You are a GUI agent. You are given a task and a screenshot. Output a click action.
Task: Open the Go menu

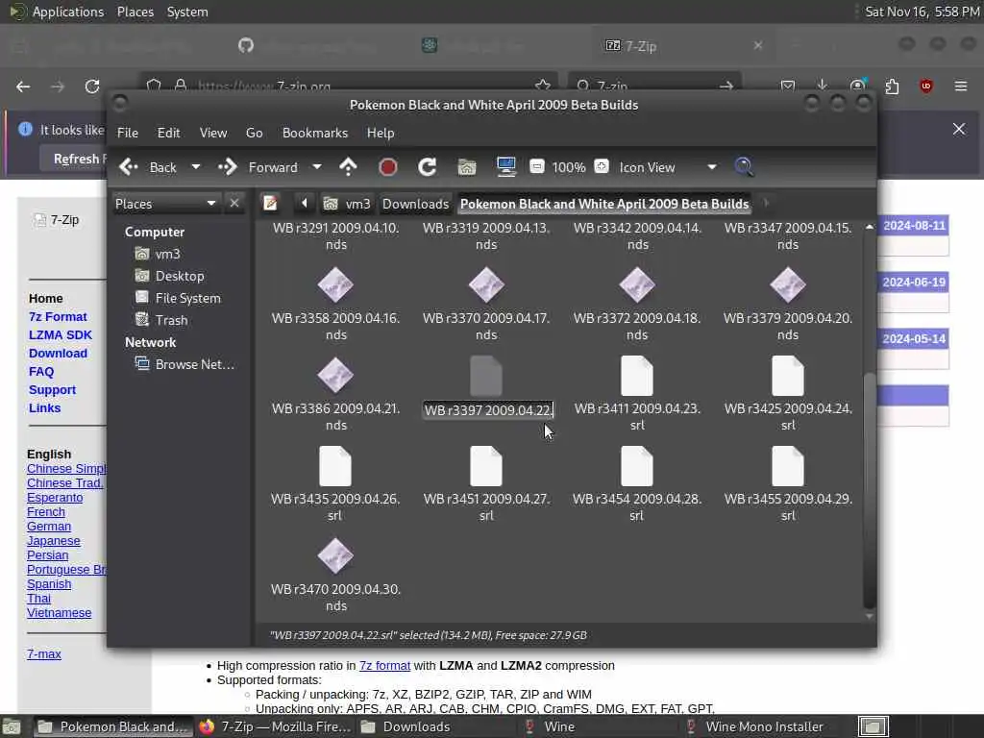(x=254, y=133)
